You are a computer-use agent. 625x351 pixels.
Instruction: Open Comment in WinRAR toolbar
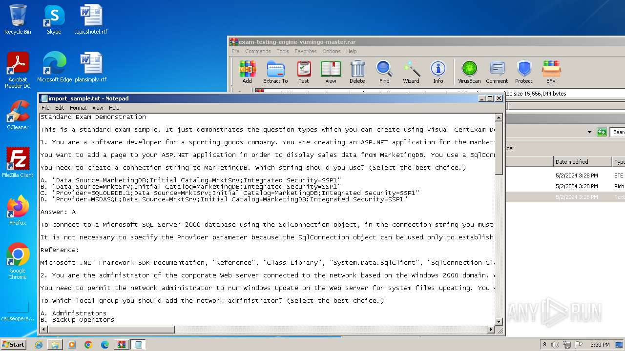[497, 72]
